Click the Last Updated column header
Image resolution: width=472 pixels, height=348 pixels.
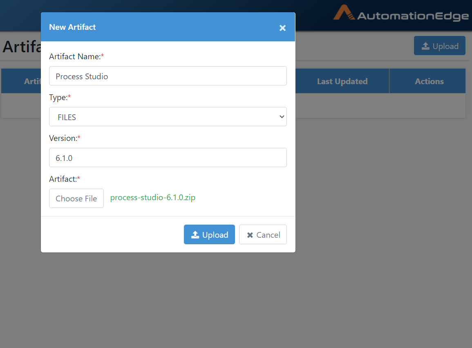click(342, 81)
